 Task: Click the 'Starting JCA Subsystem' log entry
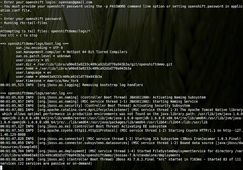120,139
